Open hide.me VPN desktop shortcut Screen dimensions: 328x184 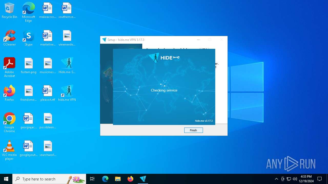67,94
